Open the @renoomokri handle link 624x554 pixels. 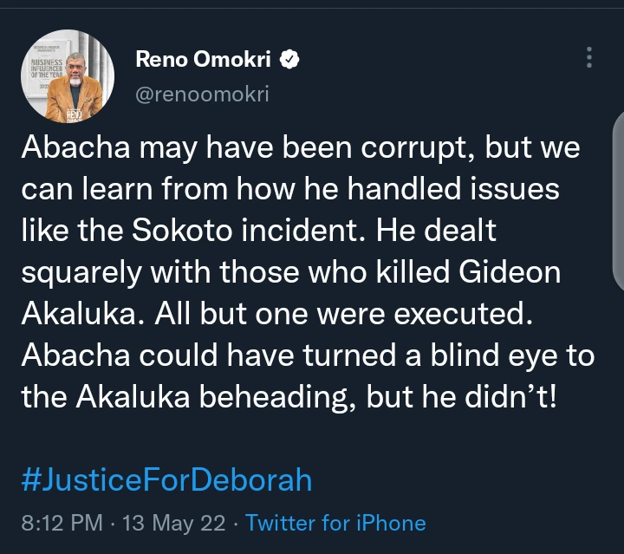(x=202, y=94)
